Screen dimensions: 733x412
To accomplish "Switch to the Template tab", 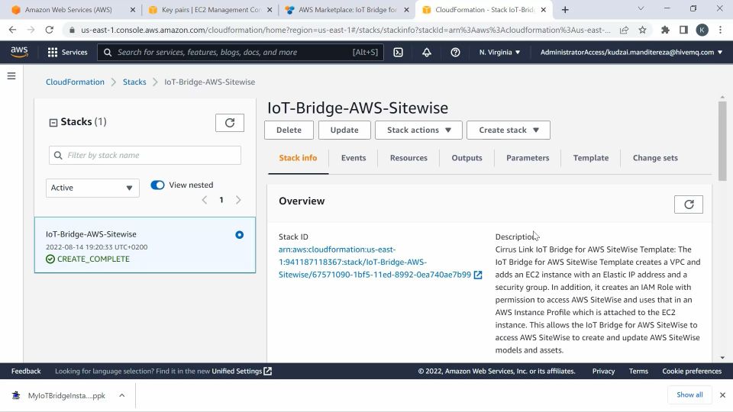I will [x=591, y=158].
